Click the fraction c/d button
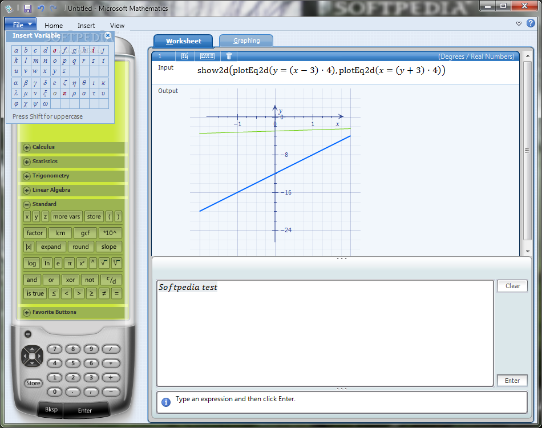Image resolution: width=542 pixels, height=428 pixels. tap(111, 280)
